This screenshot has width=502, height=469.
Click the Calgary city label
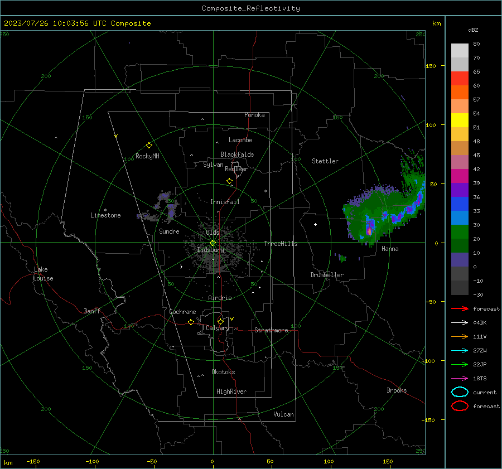click(x=218, y=328)
